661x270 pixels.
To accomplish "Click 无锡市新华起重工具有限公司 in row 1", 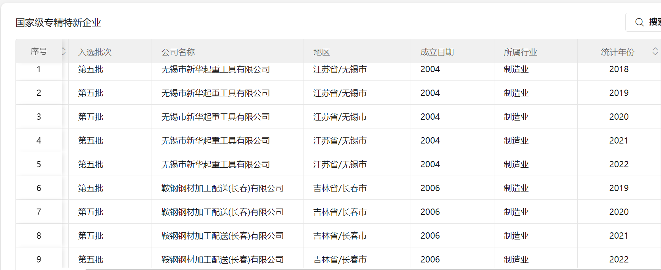I will pyautogui.click(x=216, y=69).
